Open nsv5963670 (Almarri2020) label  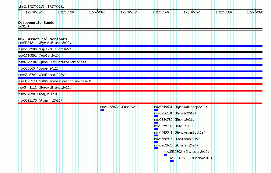pyautogui.click(x=176, y=145)
